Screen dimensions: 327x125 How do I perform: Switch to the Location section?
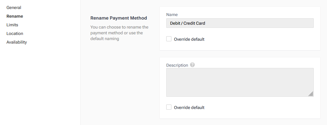pyautogui.click(x=15, y=34)
